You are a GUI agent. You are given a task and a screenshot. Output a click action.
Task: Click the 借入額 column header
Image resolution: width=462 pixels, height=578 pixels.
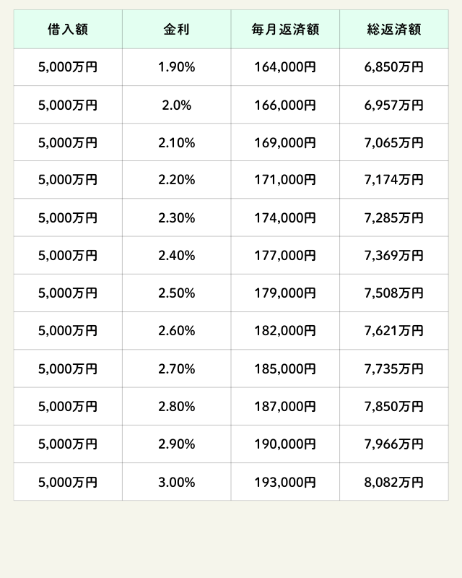point(68,30)
